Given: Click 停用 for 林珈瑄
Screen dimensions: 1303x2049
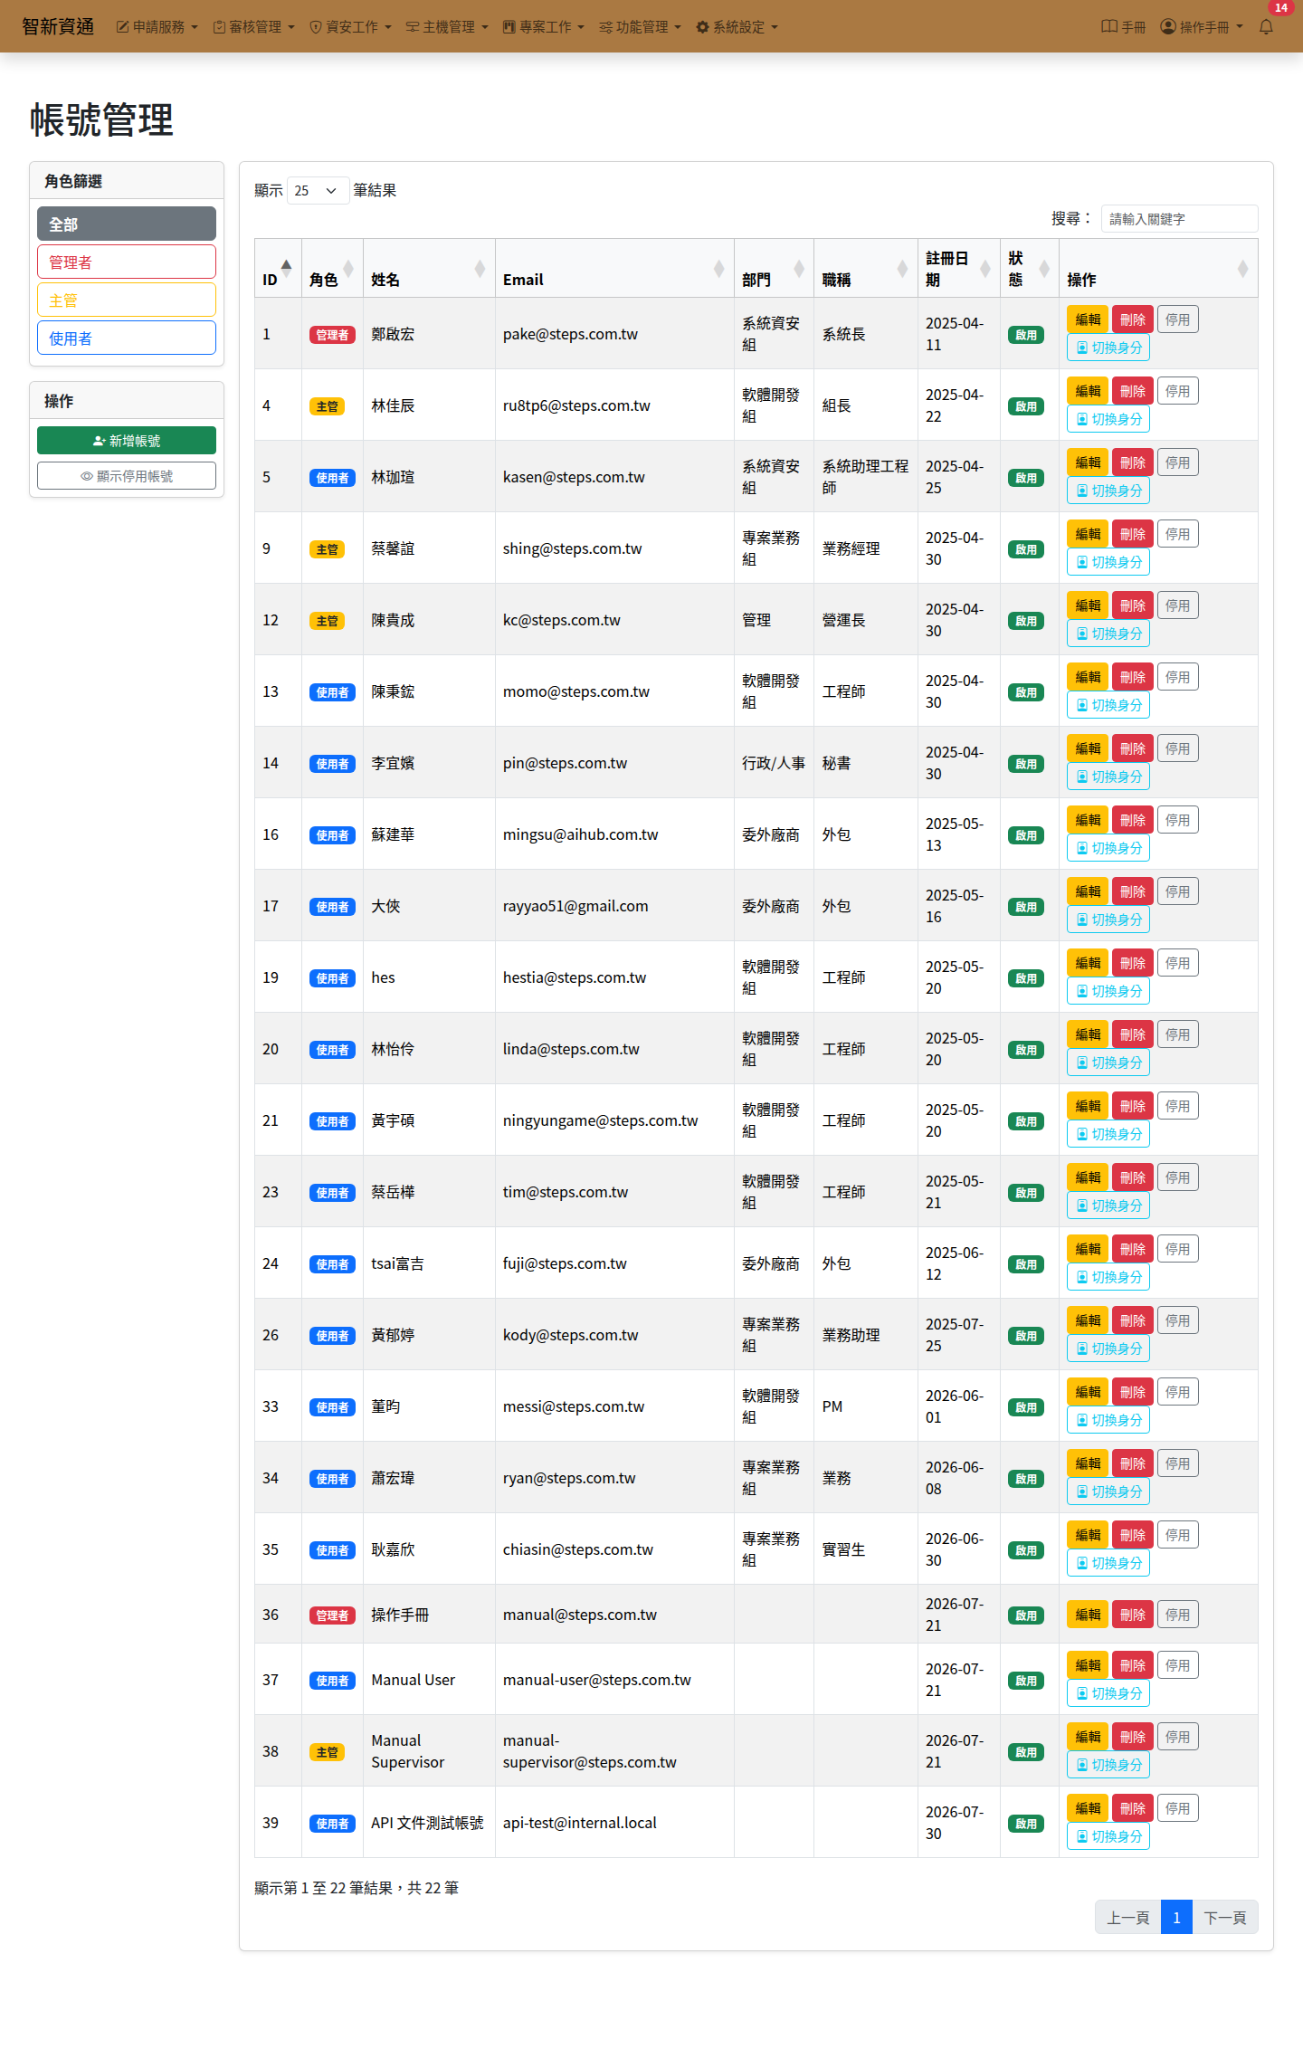Looking at the screenshot, I should tap(1178, 462).
